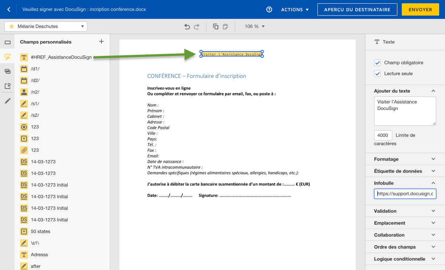The image size is (445, 270).
Task: Click the Infobulle URL input field
Action: pos(405,194)
